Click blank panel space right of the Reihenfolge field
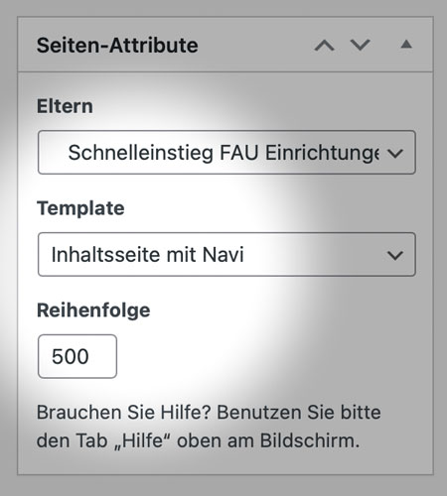Screen dimensions: 447x496 (265, 356)
